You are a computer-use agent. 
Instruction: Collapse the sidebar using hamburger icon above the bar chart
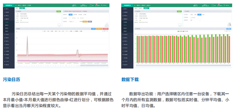tap(135, 5)
